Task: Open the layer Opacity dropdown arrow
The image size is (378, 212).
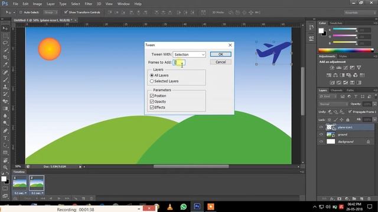Action: 374,104
